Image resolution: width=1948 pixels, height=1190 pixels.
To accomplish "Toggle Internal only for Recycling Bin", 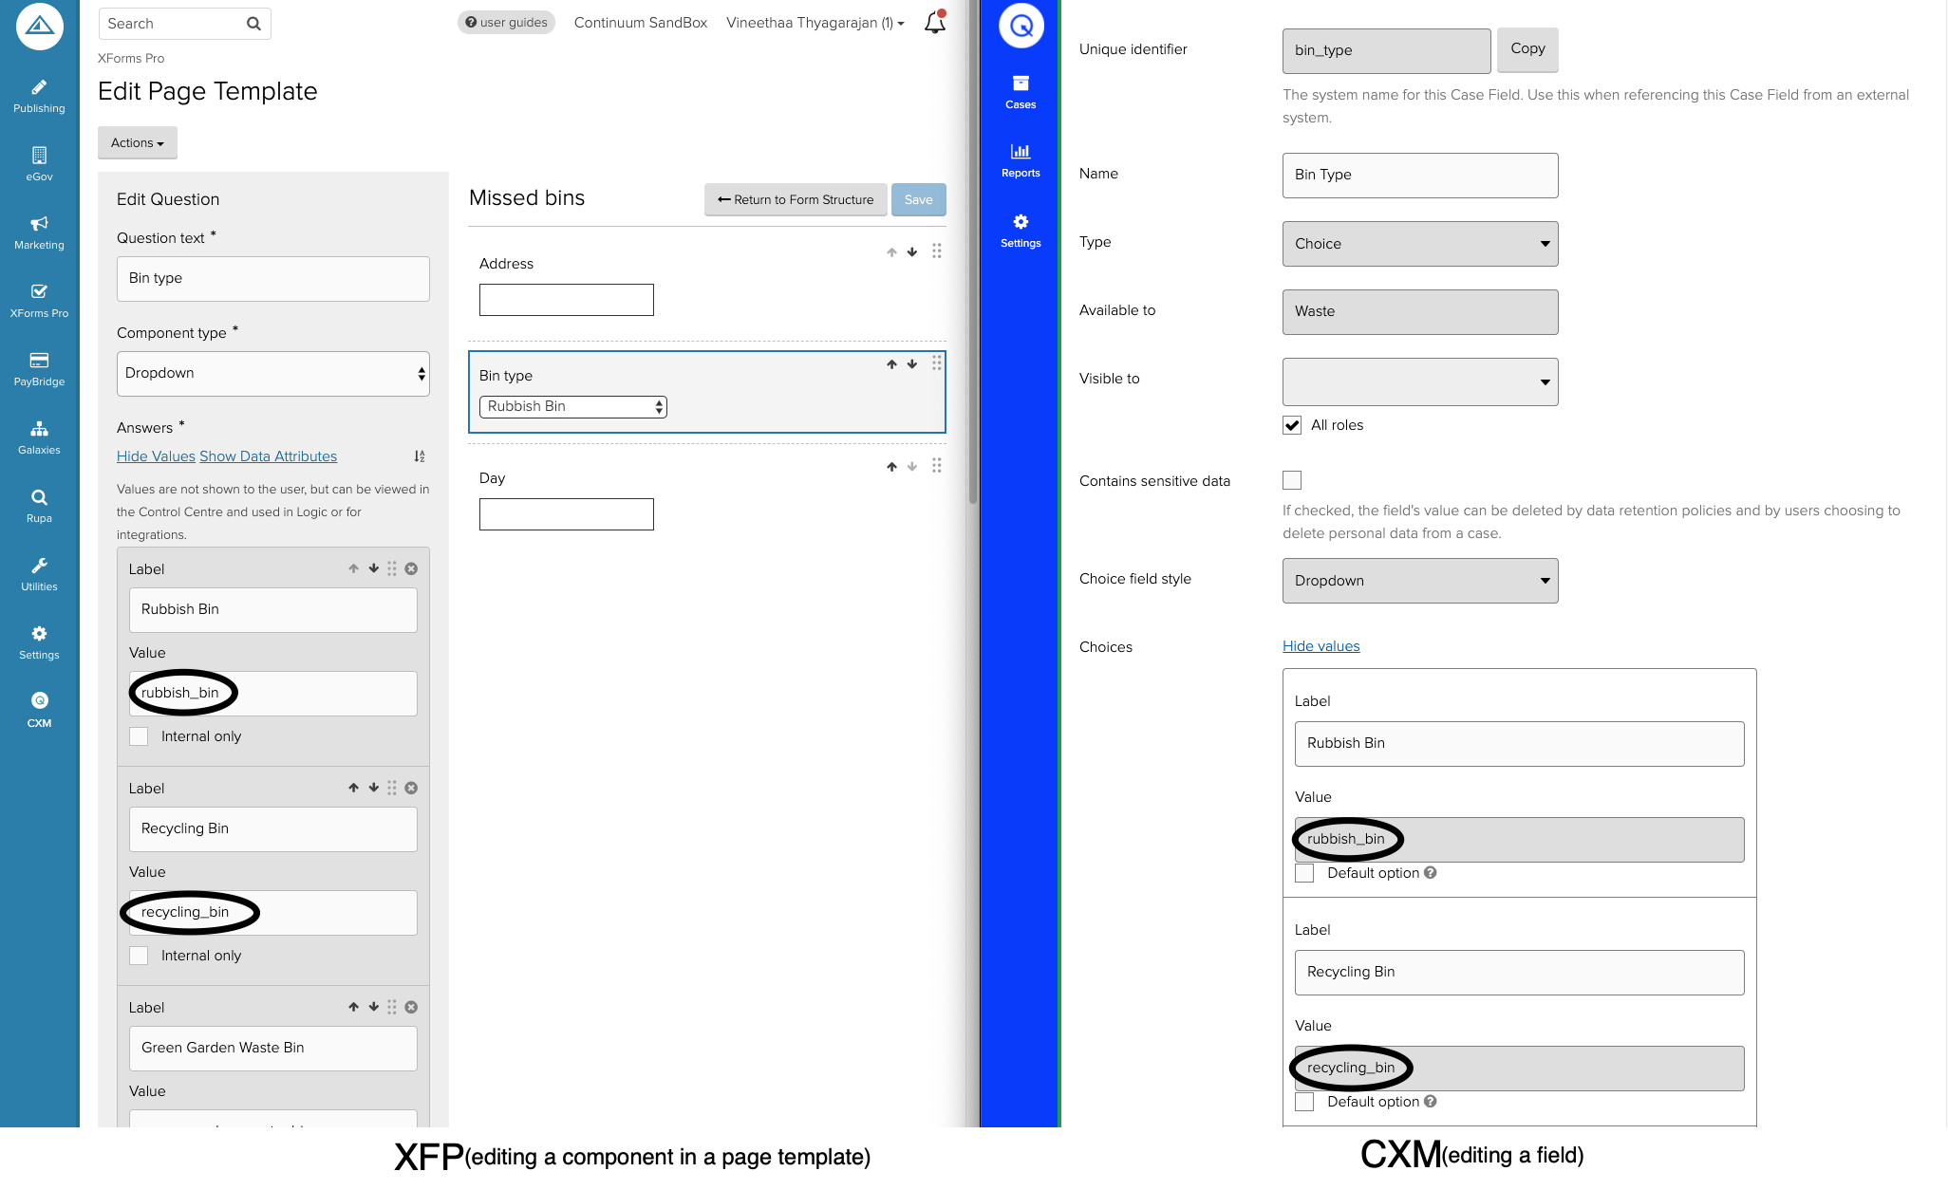I will pos(140,955).
